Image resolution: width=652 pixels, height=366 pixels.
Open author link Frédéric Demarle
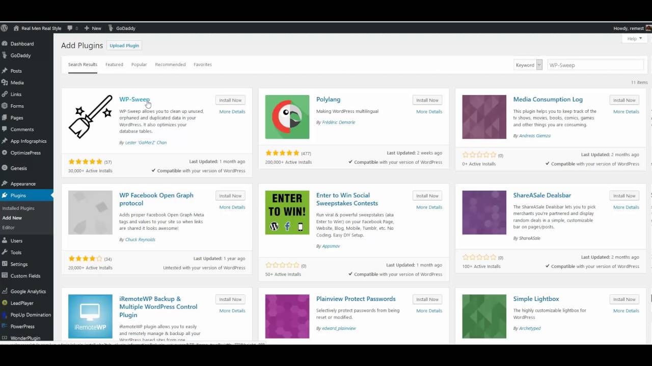339,122
